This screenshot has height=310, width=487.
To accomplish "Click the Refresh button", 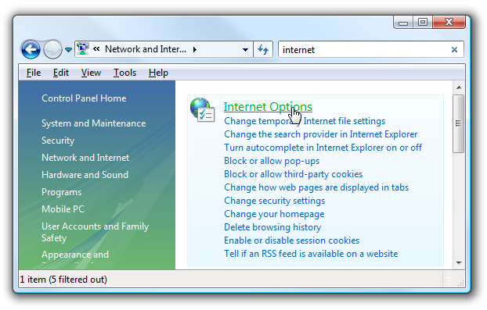I will (x=263, y=49).
